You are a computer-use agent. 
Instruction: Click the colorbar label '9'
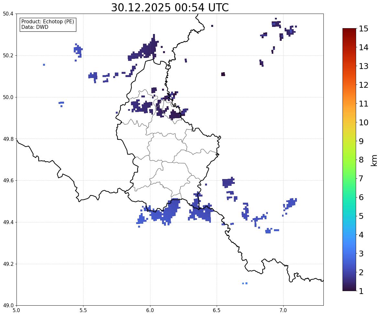361,141
